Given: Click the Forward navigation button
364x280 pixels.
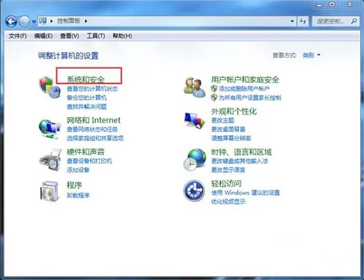Looking at the screenshot, I should tap(24, 22).
